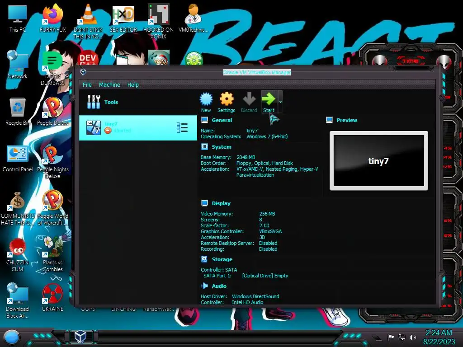Screen dimensions: 463x347
Task: Select the VLC cone desktop shortcut
Action: point(88,22)
